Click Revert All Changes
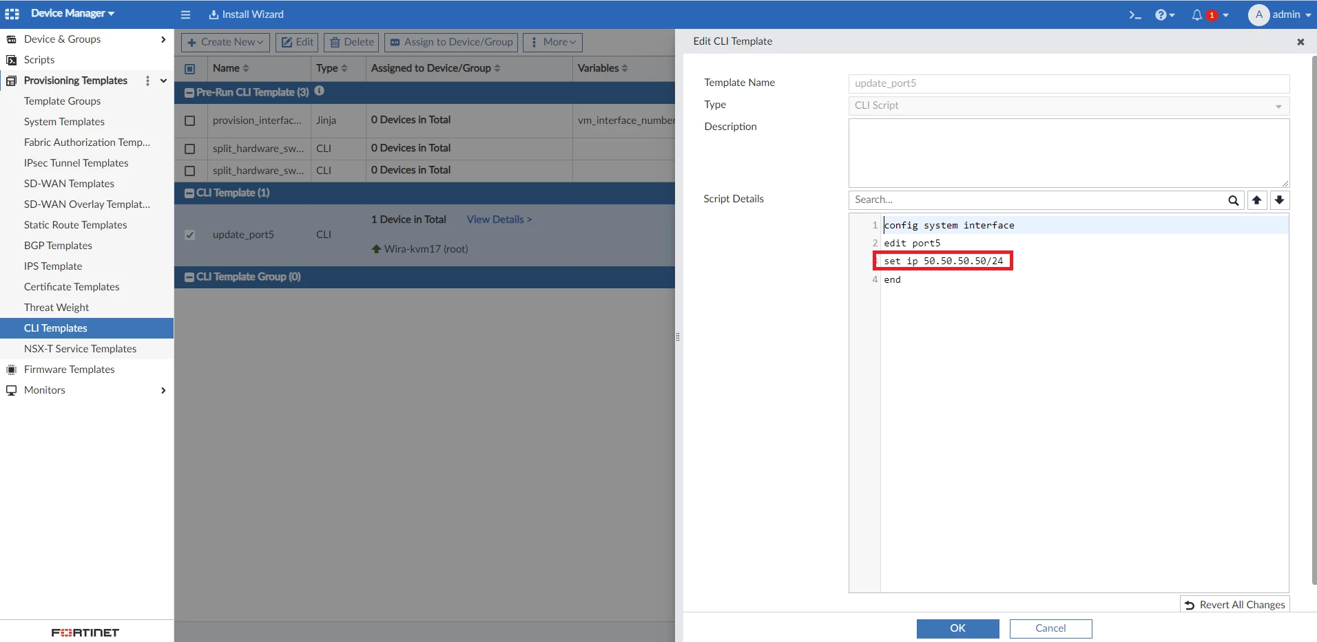Image resolution: width=1317 pixels, height=642 pixels. point(1234,604)
